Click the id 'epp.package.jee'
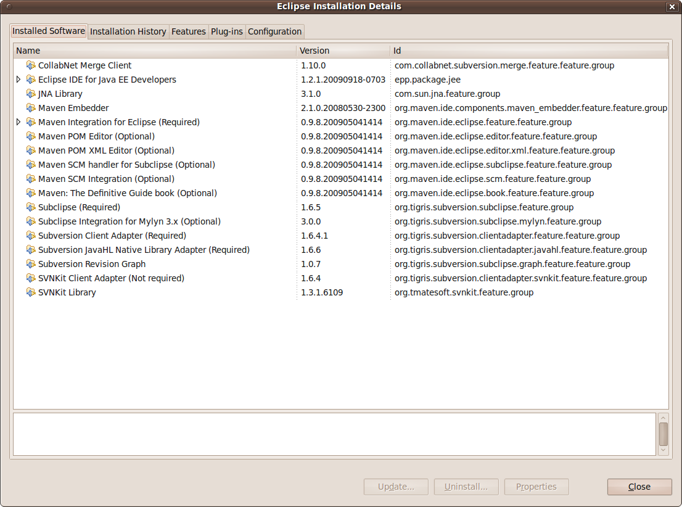Image resolution: width=682 pixels, height=507 pixels. coord(427,80)
